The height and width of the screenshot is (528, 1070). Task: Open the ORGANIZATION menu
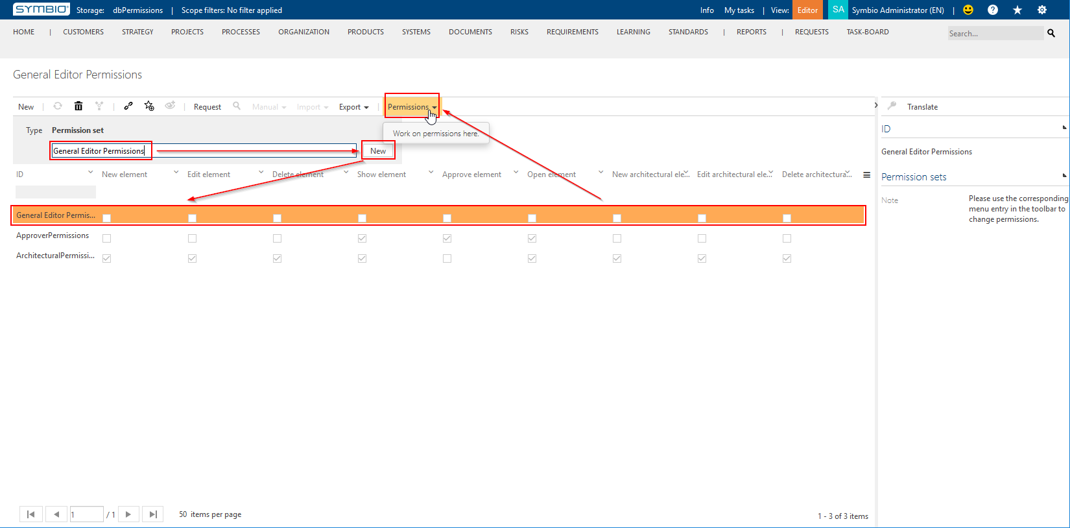coord(303,32)
